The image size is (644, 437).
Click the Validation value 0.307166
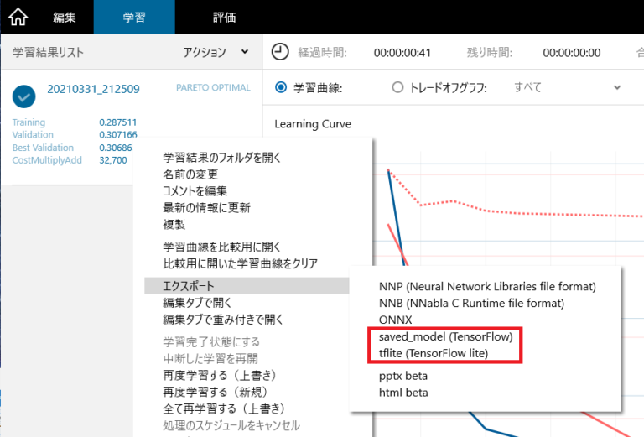point(118,135)
